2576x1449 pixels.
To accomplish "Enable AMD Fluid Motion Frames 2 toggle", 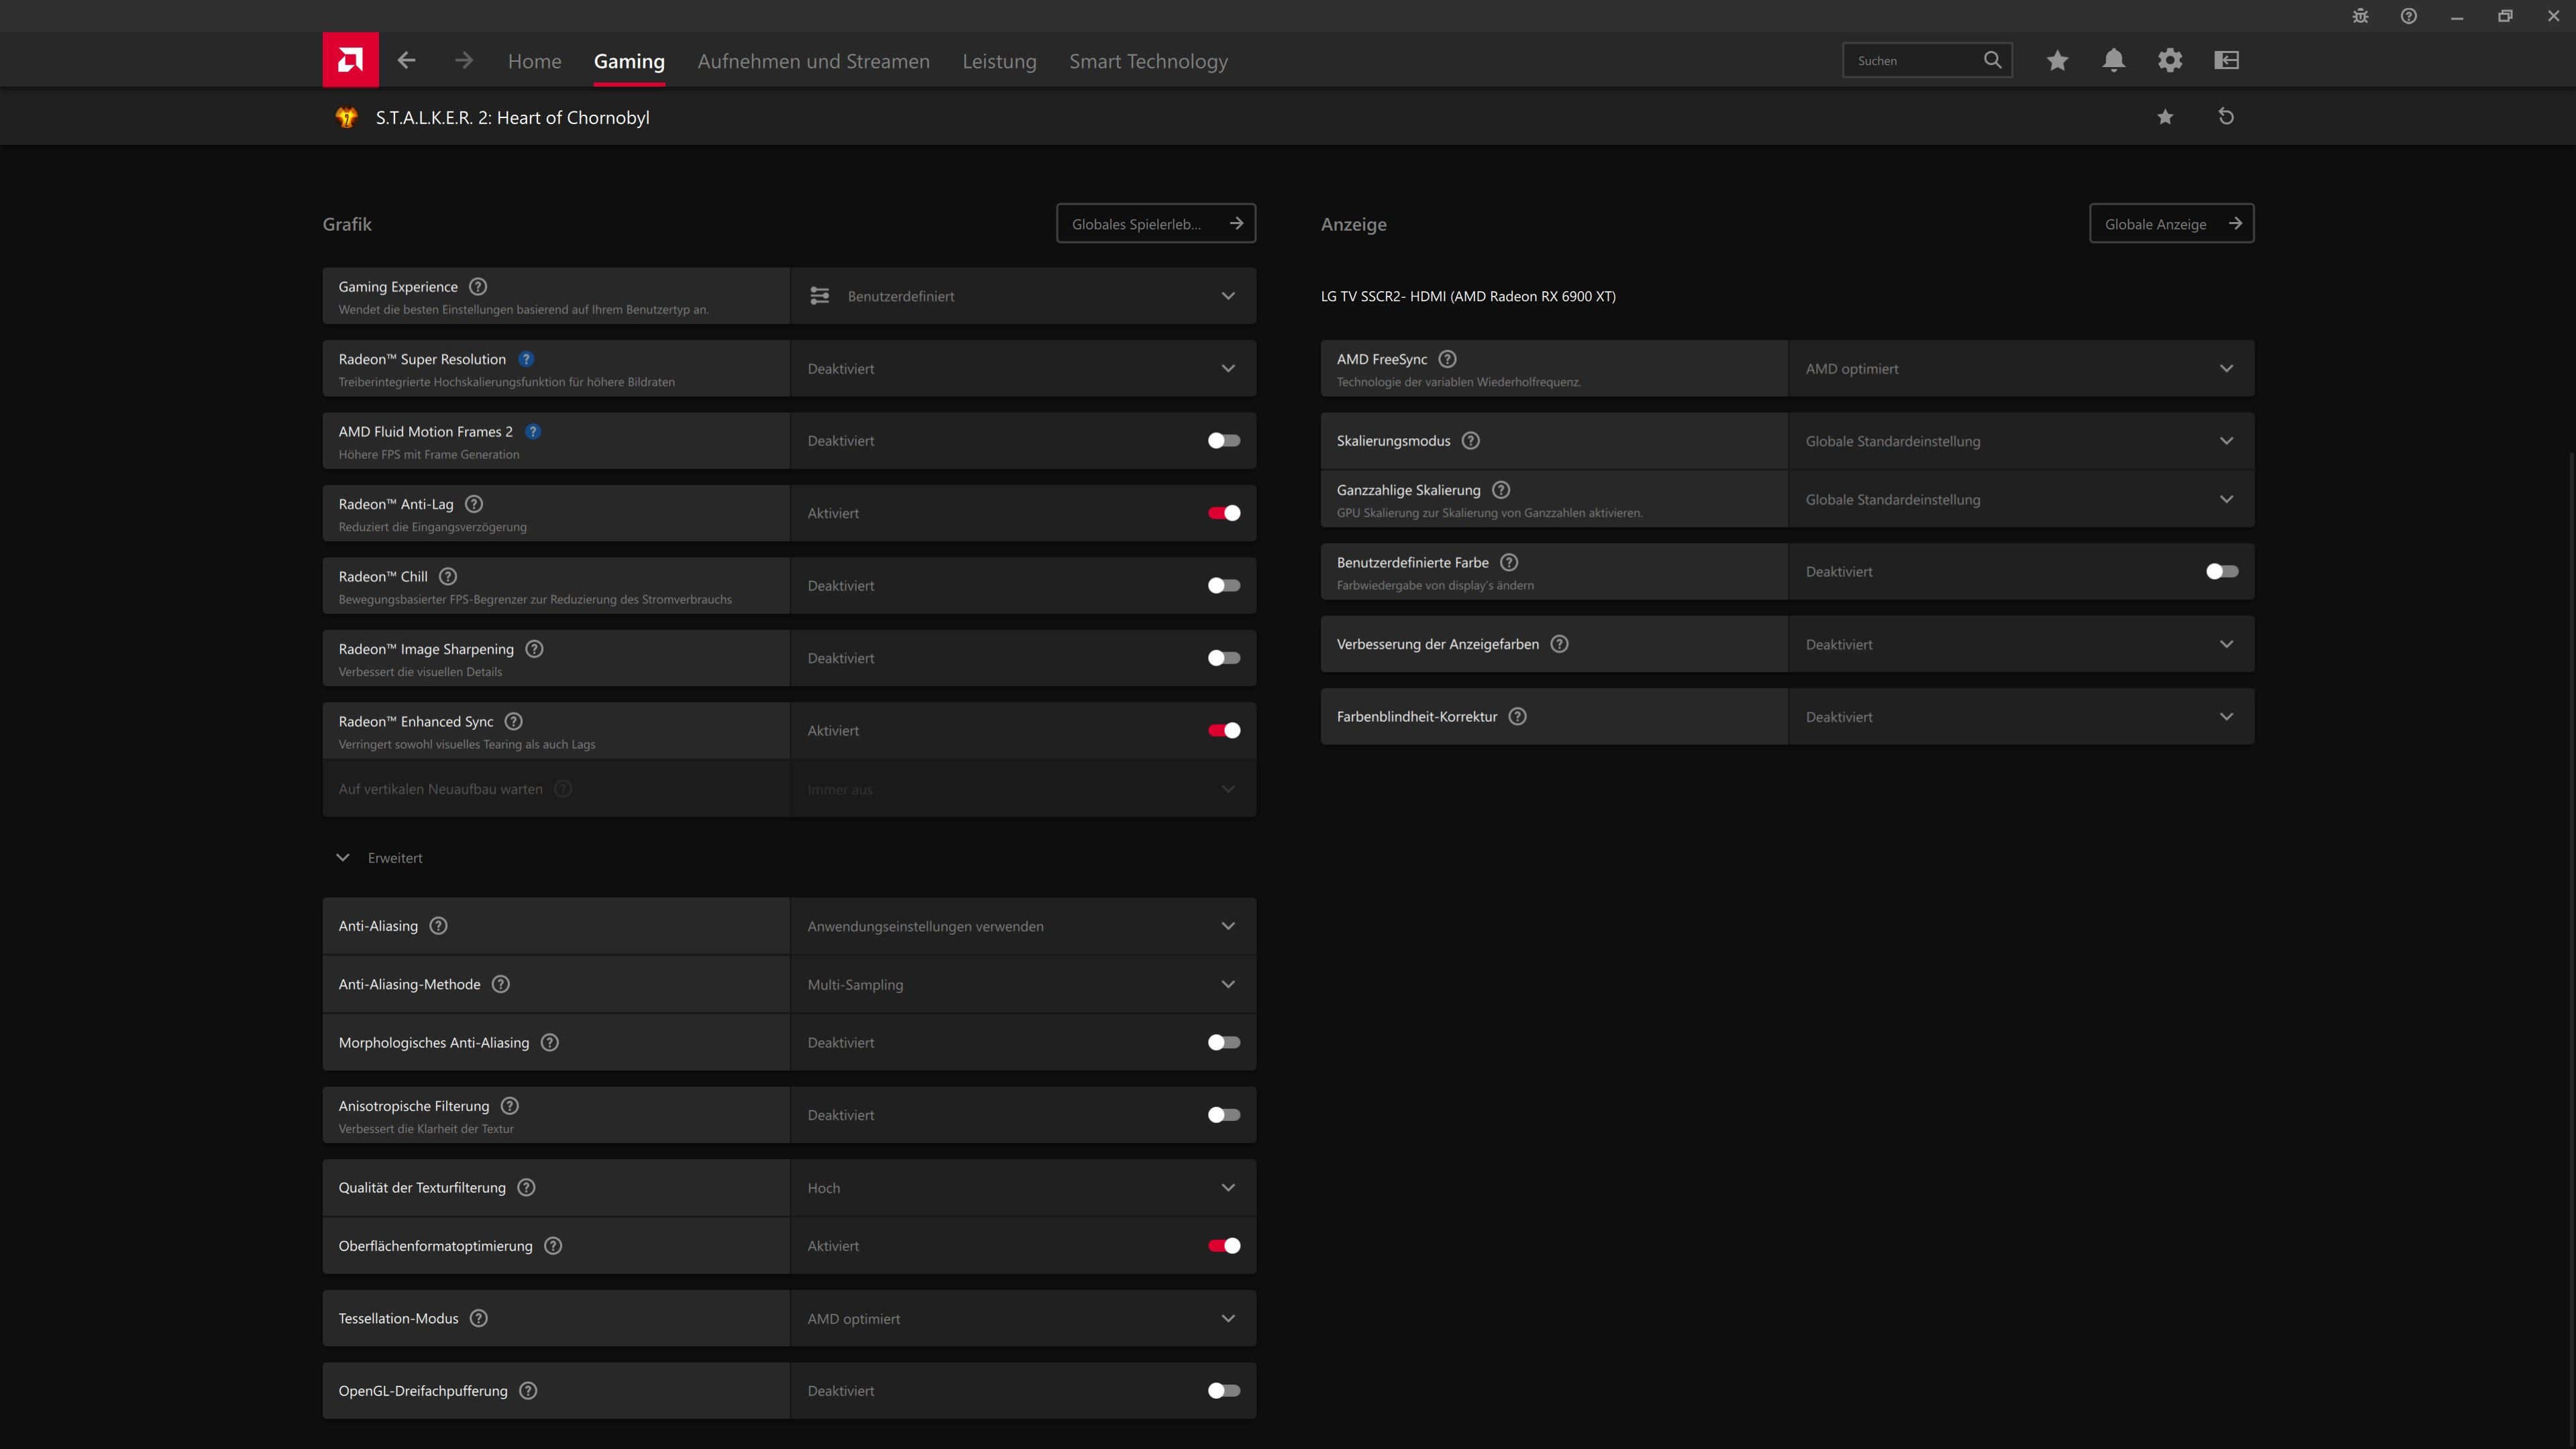I will pos(1223,441).
